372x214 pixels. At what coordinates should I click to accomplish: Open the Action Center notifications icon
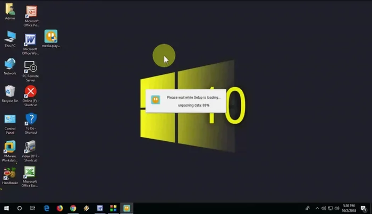point(363,208)
